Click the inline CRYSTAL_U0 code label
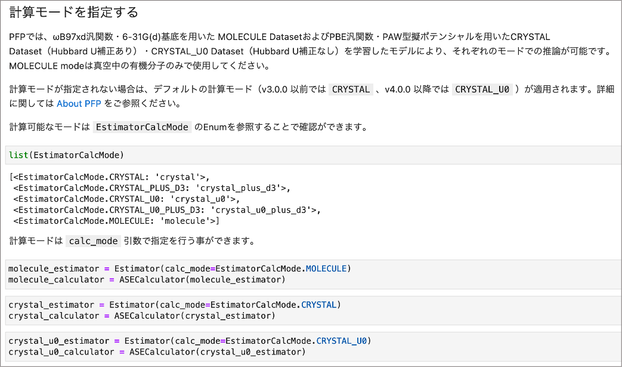 [482, 90]
